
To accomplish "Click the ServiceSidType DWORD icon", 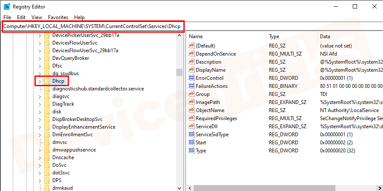I will 191,134.
